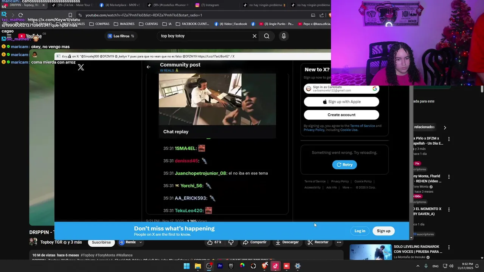Click the Retry button
Screen dimensions: 484x272
pos(344,165)
